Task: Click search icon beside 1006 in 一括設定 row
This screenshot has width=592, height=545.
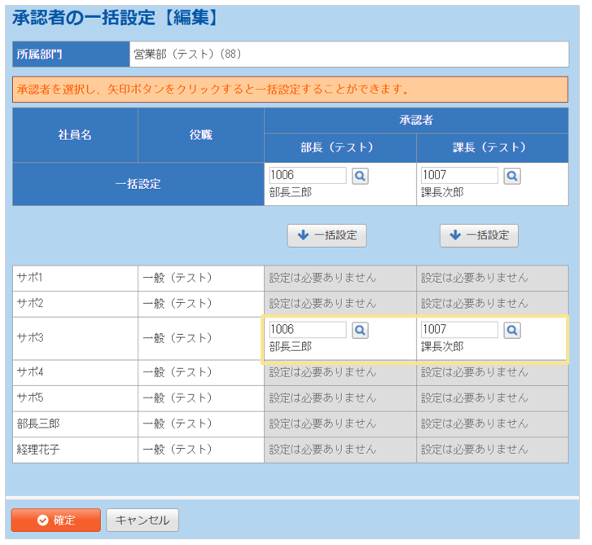Action: coord(360,176)
